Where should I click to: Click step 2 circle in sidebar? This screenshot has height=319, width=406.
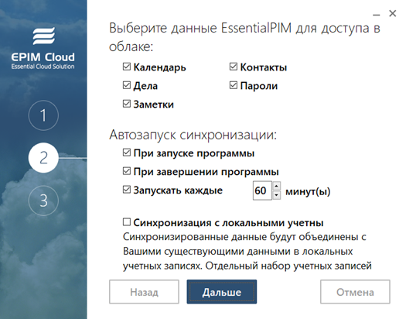tap(43, 157)
